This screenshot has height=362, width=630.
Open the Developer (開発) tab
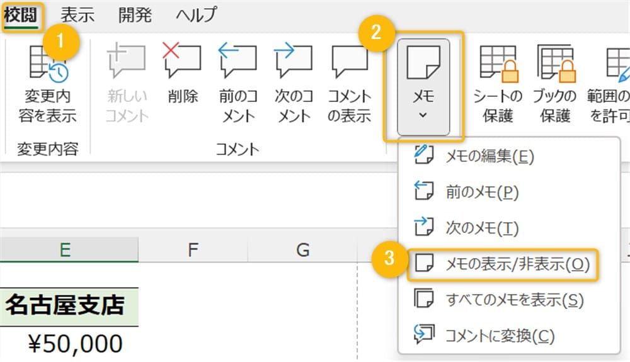click(135, 14)
